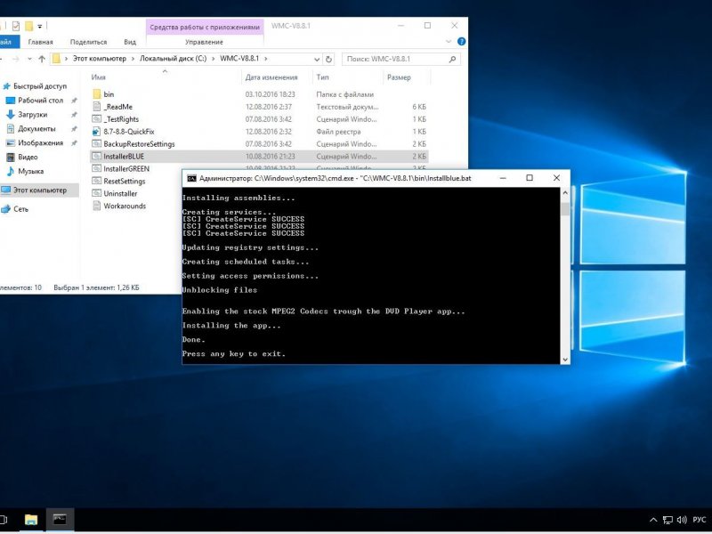Click the status text Выбран 1 элемент: 1,26 КБ
Screen dimensions: 712x534
(x=96, y=287)
